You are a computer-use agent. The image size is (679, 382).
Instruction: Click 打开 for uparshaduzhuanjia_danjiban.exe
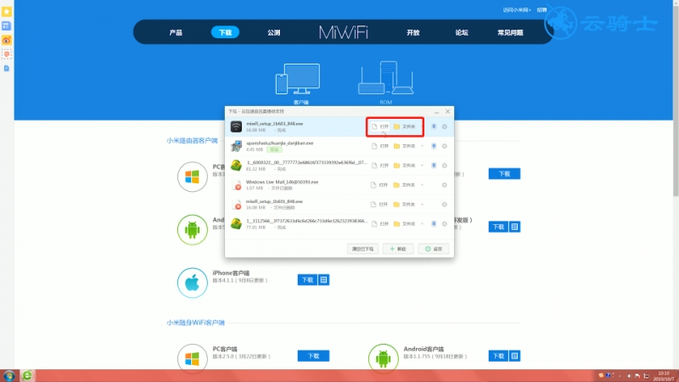pyautogui.click(x=380, y=146)
